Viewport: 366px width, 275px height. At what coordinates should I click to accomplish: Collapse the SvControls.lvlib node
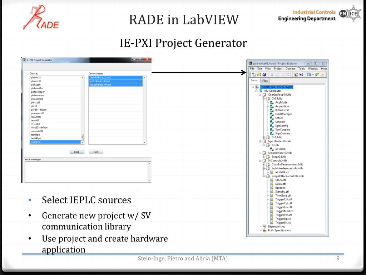[260, 161]
